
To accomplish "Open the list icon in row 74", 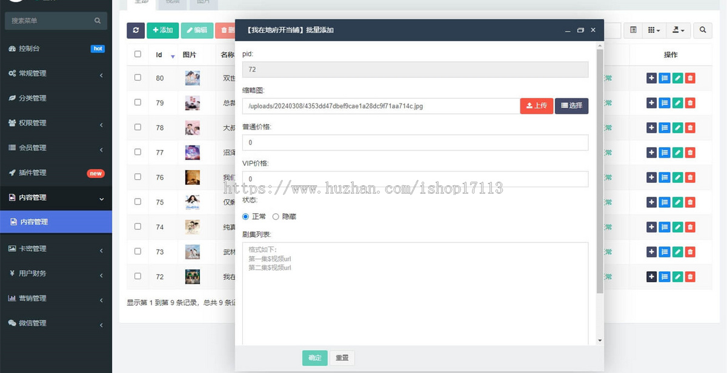I will tap(665, 227).
